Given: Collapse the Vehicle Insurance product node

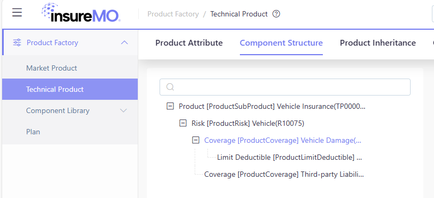Looking at the screenshot, I should [x=170, y=106].
